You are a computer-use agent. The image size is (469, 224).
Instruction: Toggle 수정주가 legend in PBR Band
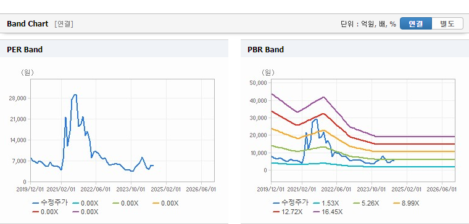click(291, 203)
